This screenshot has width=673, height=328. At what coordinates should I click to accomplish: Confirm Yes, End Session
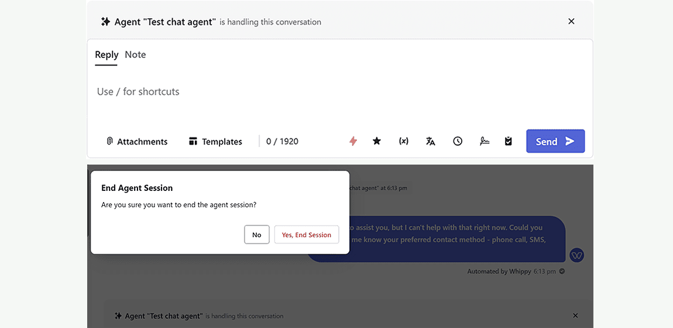[x=307, y=235]
